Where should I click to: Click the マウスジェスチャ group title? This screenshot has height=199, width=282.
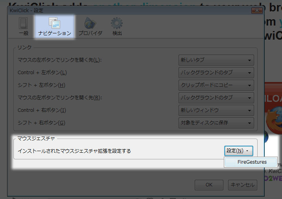tap(36, 138)
